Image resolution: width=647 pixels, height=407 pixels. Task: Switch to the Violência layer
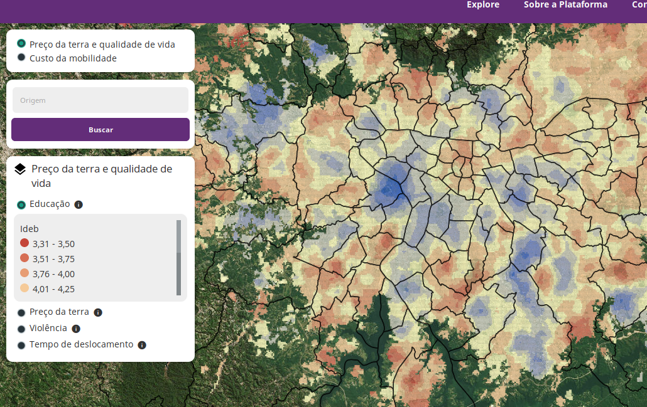point(21,329)
